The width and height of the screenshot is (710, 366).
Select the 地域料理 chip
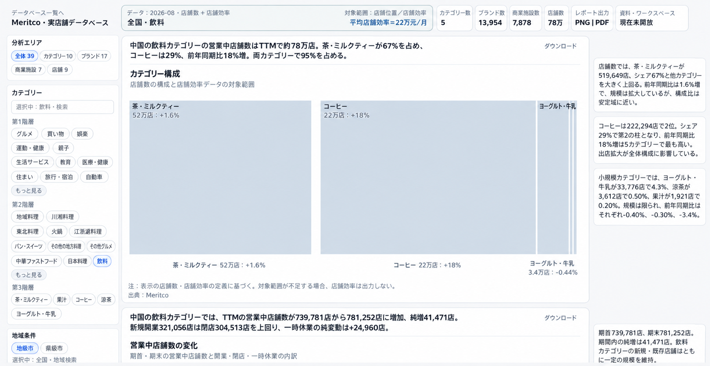[27, 217]
